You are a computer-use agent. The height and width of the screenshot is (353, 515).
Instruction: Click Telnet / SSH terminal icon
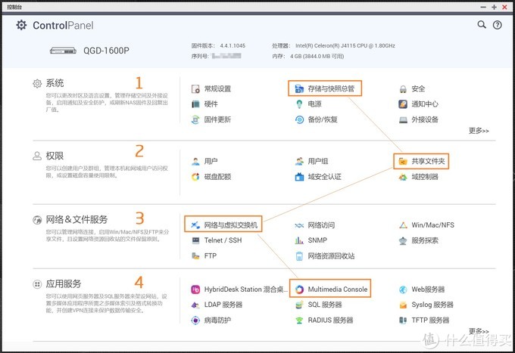[x=195, y=240]
